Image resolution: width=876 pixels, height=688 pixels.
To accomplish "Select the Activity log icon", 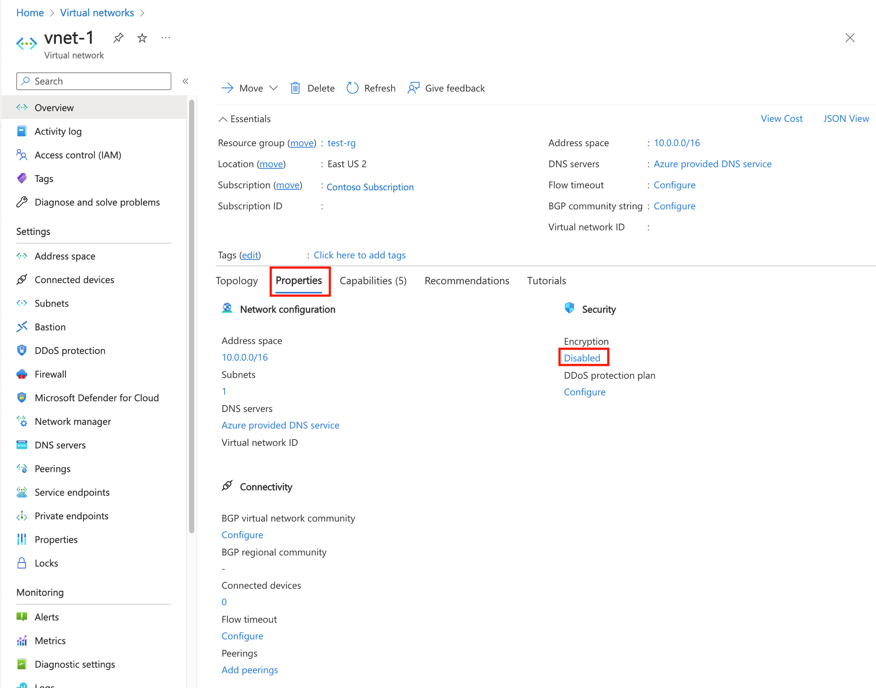I will (22, 131).
